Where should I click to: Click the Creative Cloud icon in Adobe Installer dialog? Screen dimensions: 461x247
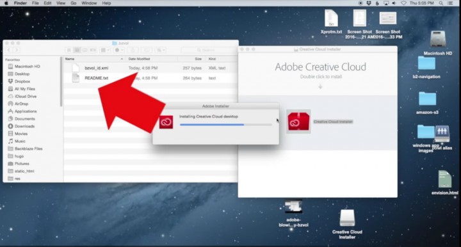point(166,122)
